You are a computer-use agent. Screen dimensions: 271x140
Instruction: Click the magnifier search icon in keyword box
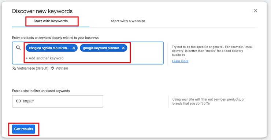pyautogui.click(x=18, y=48)
